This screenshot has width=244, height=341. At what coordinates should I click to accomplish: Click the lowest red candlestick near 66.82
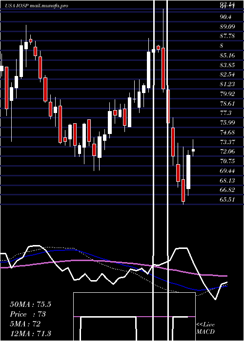[183, 190]
